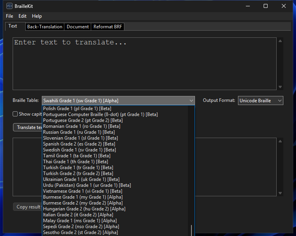The height and width of the screenshot is (236, 296).
Task: Click input box scroll up arrow
Action: (280, 41)
